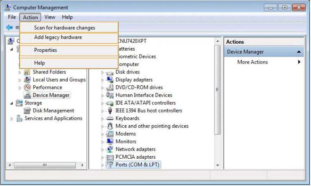
Task: Open the View menu
Action: pos(50,17)
